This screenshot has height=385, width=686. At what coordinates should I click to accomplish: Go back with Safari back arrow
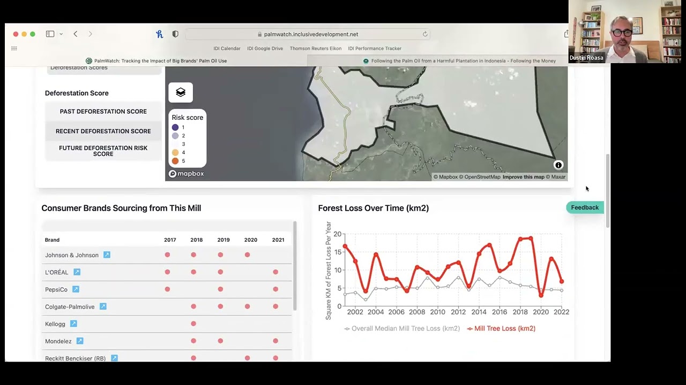pos(76,34)
